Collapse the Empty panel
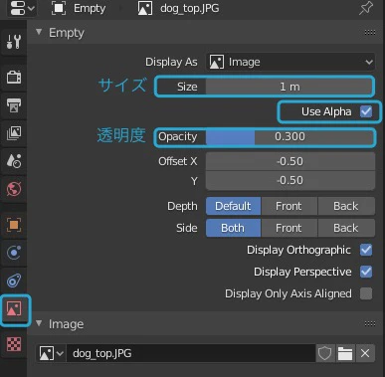 tap(39, 32)
